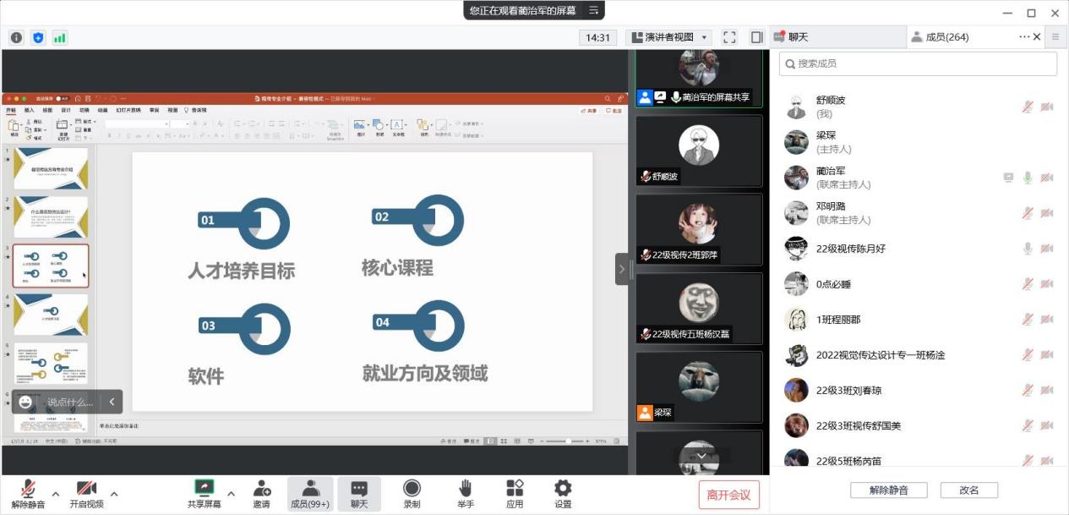Screen dimensions: 1069x515
Task: Check the green network signal icon
Action: pos(60,37)
